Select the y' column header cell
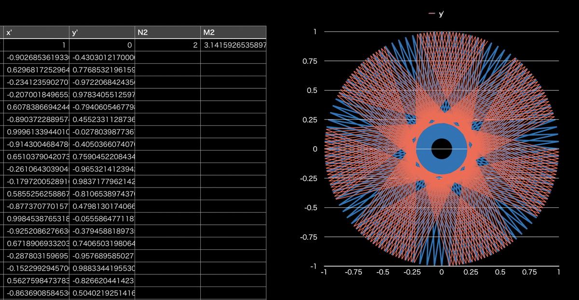The height and width of the screenshot is (300, 579). pyautogui.click(x=102, y=32)
